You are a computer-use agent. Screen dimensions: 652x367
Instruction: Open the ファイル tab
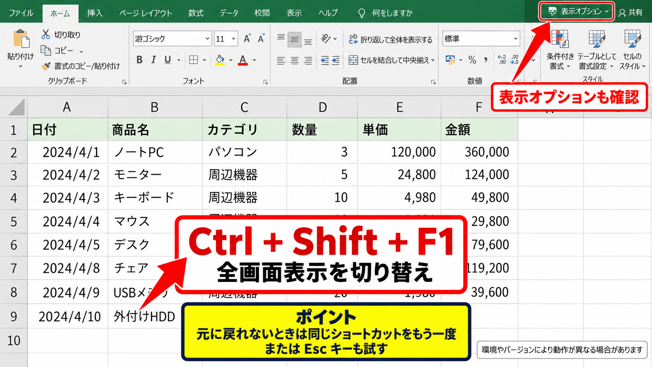click(x=21, y=13)
